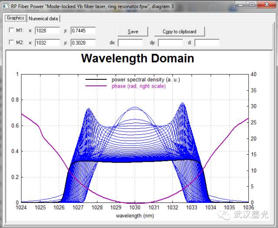Click the purple phase legend line
278x228 pixels.
(96, 86)
